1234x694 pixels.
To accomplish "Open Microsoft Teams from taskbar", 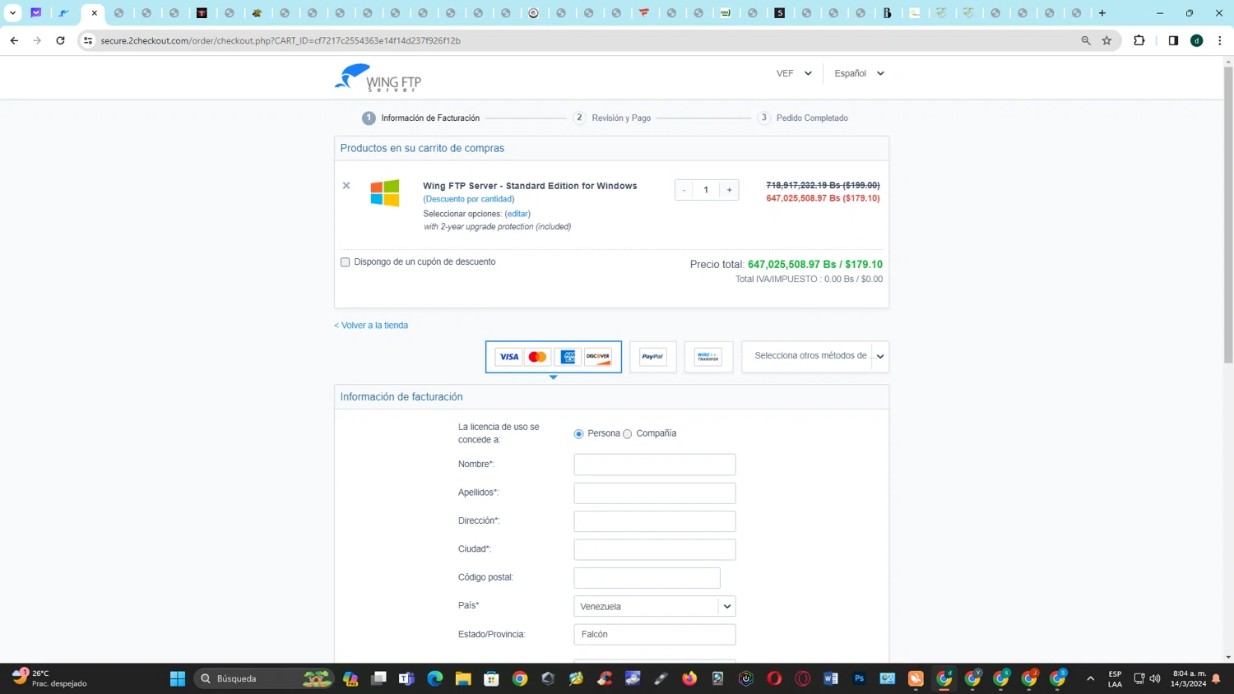I will coord(406,678).
